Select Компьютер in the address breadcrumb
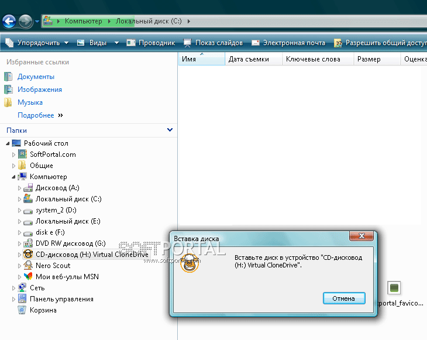 pyautogui.click(x=83, y=21)
